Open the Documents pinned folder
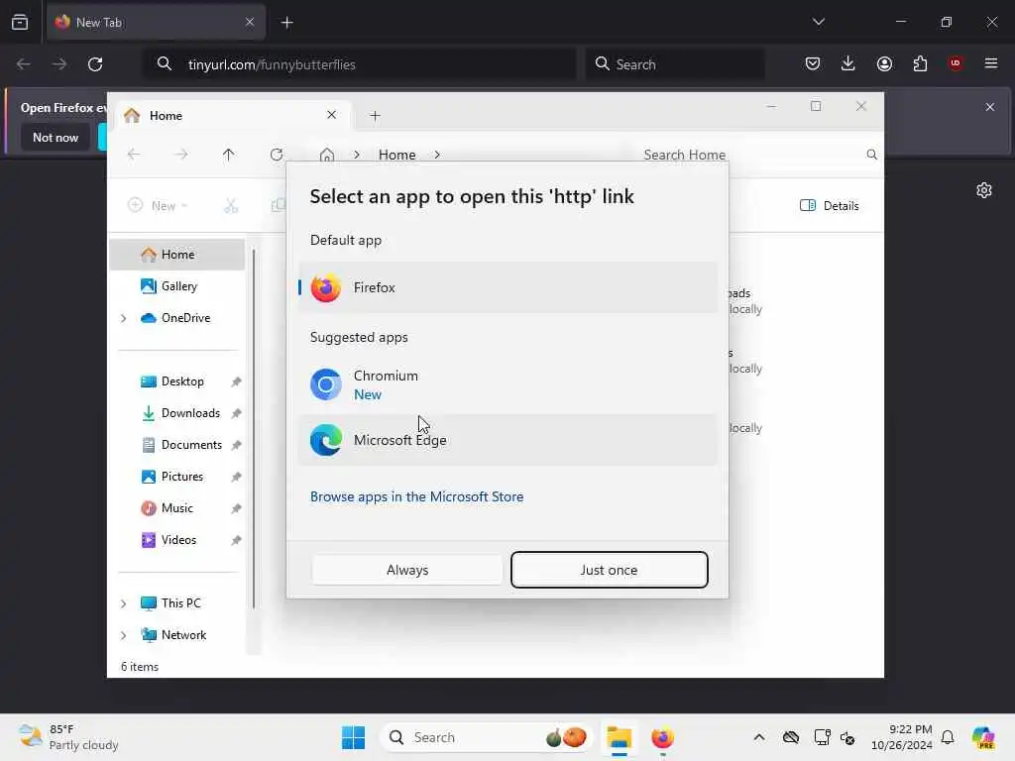 coord(177,445)
